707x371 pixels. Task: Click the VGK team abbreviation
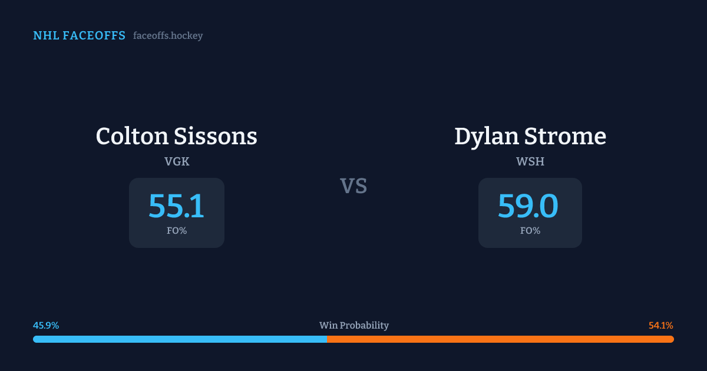click(177, 161)
